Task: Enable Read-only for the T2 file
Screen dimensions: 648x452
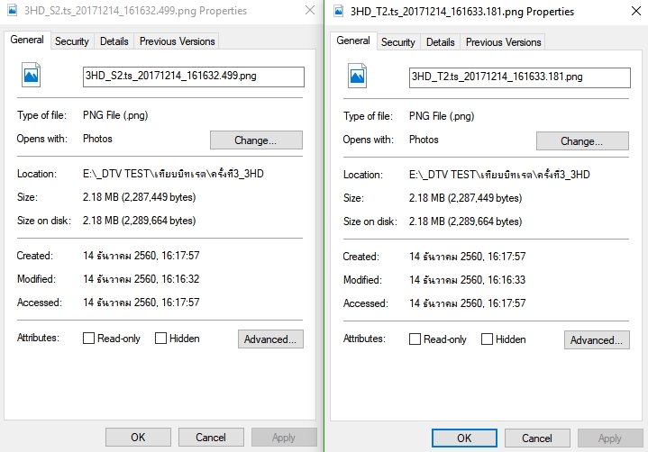Action: (415, 339)
